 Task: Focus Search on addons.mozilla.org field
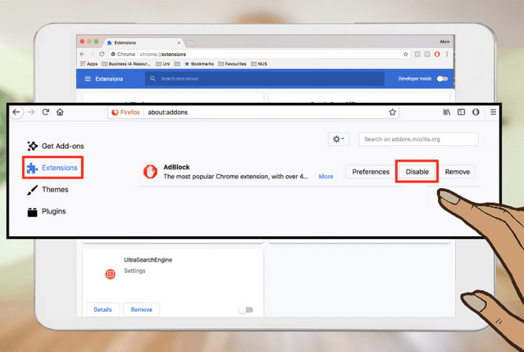coord(418,139)
